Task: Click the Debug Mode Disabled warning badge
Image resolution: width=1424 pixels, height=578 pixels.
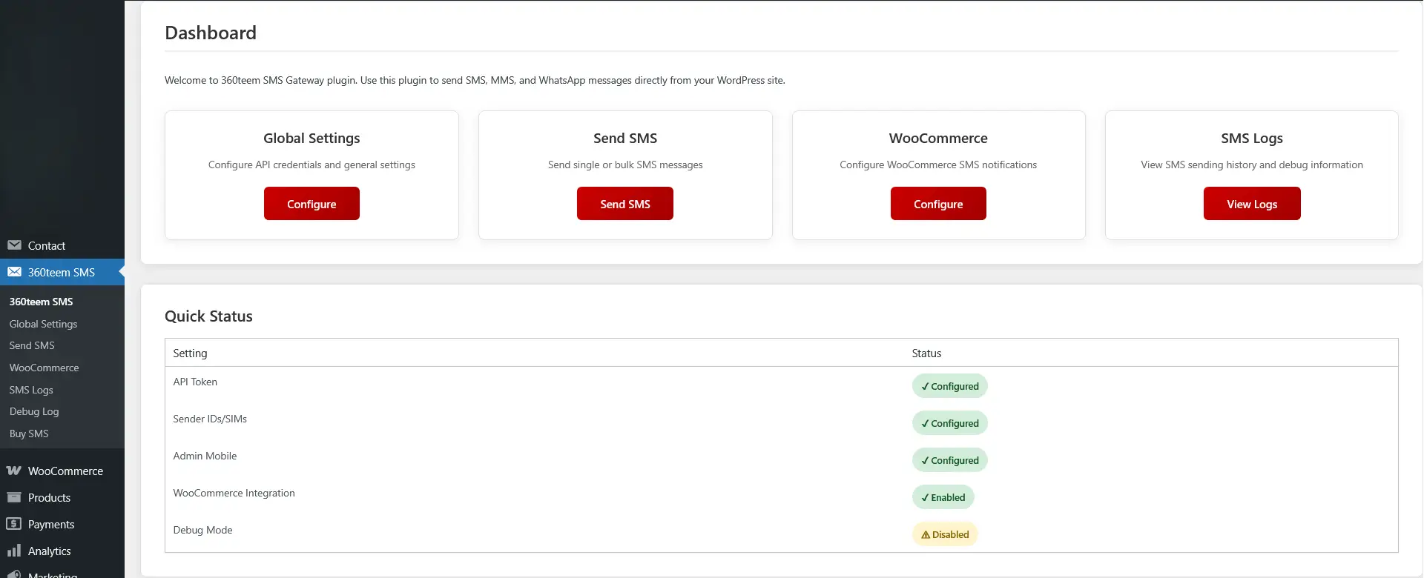Action: 945,534
